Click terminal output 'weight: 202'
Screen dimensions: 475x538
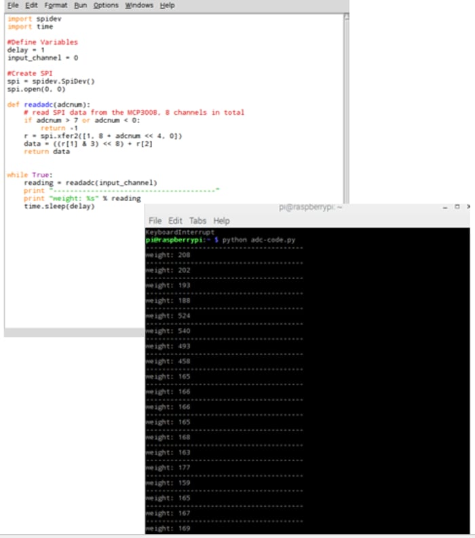coord(168,270)
